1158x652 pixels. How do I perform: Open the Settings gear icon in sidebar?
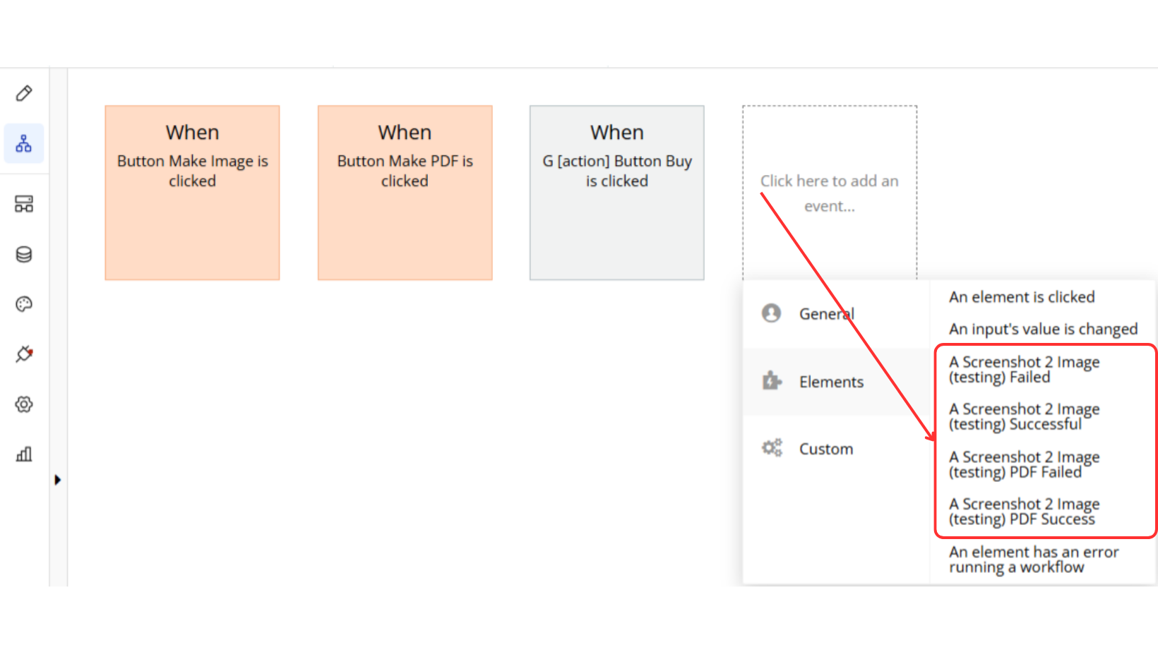pos(24,404)
